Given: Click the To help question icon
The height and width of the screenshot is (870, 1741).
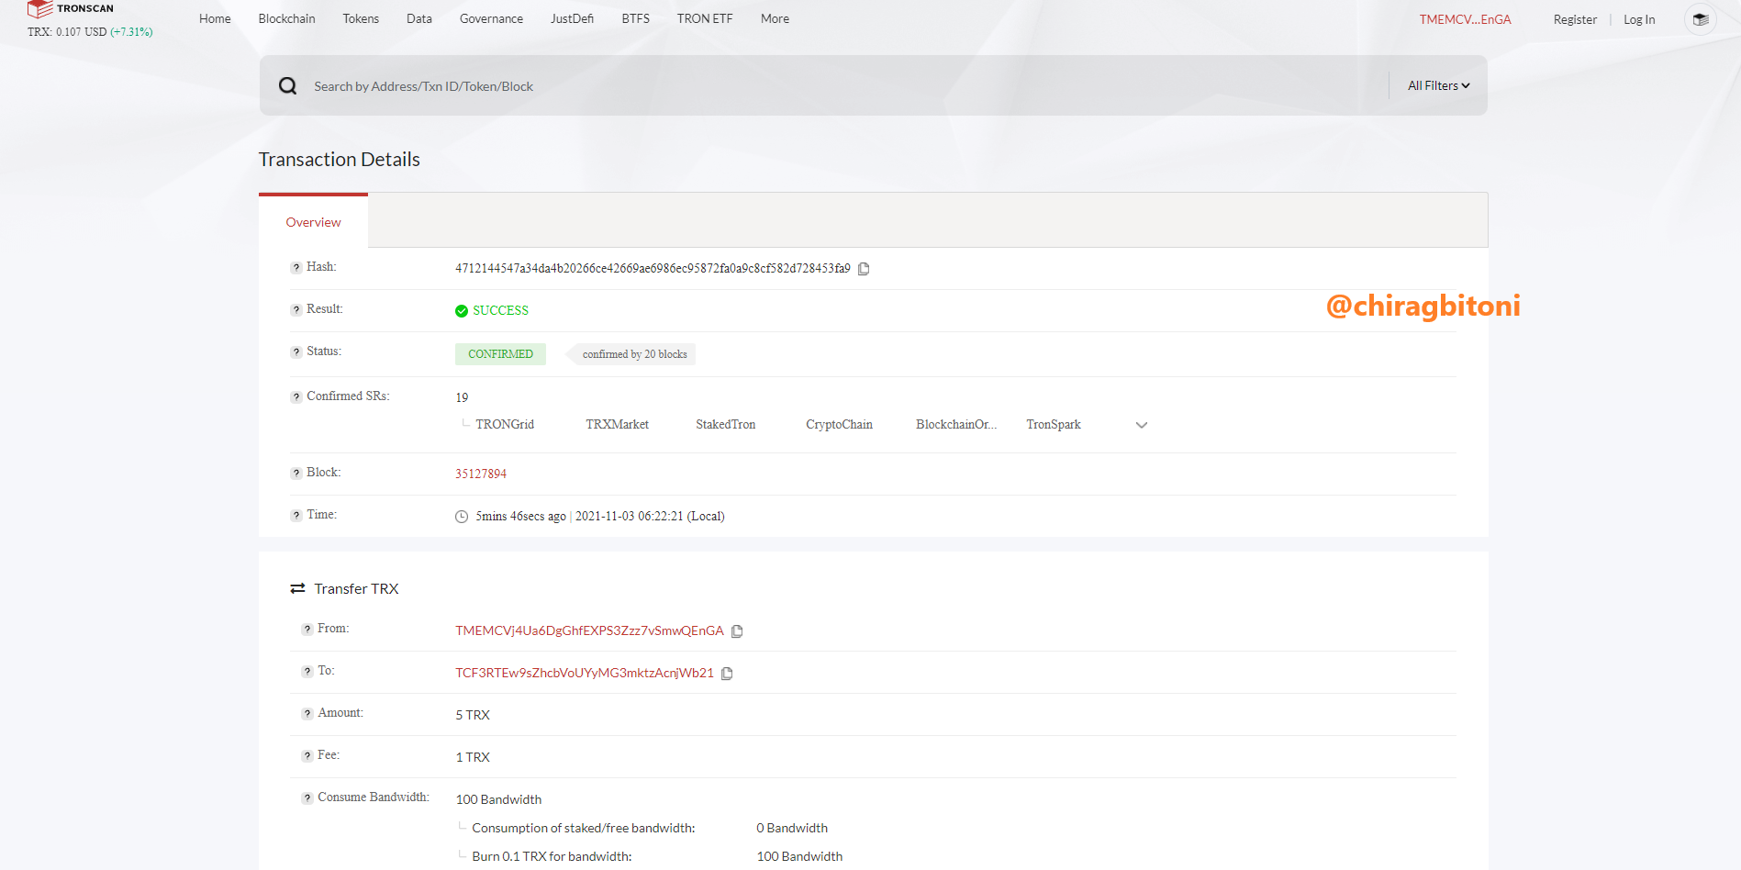Looking at the screenshot, I should point(307,672).
